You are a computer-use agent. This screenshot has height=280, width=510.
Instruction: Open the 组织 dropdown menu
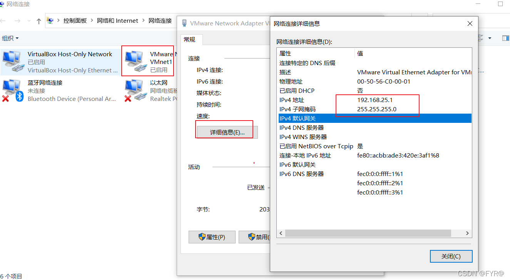pos(10,38)
